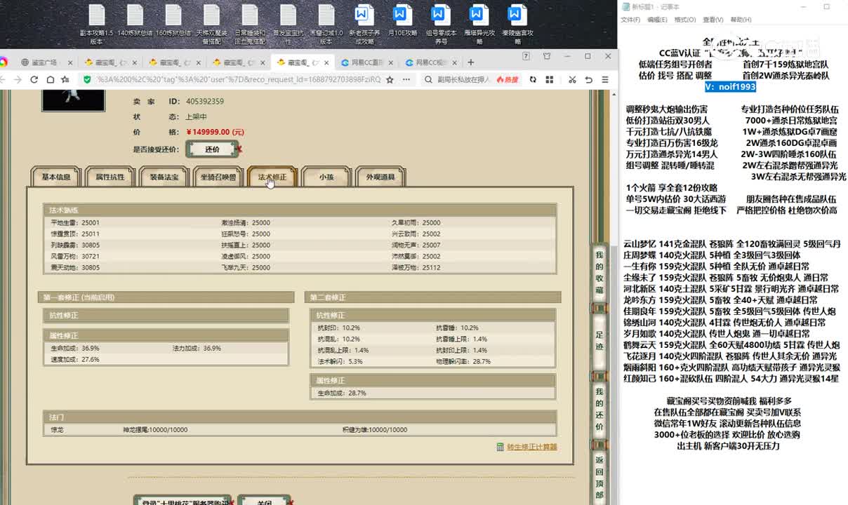Open 足迹 history in side panel
Image resolution: width=848 pixels, height=505 pixels.
(599, 340)
